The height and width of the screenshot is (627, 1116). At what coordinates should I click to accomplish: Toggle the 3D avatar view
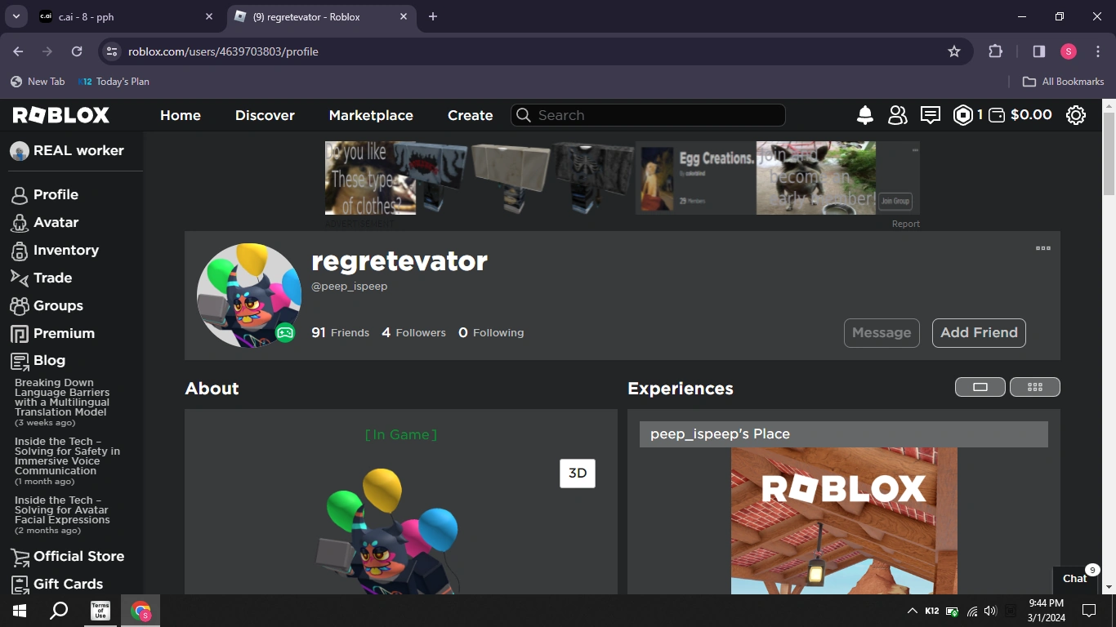[578, 473]
